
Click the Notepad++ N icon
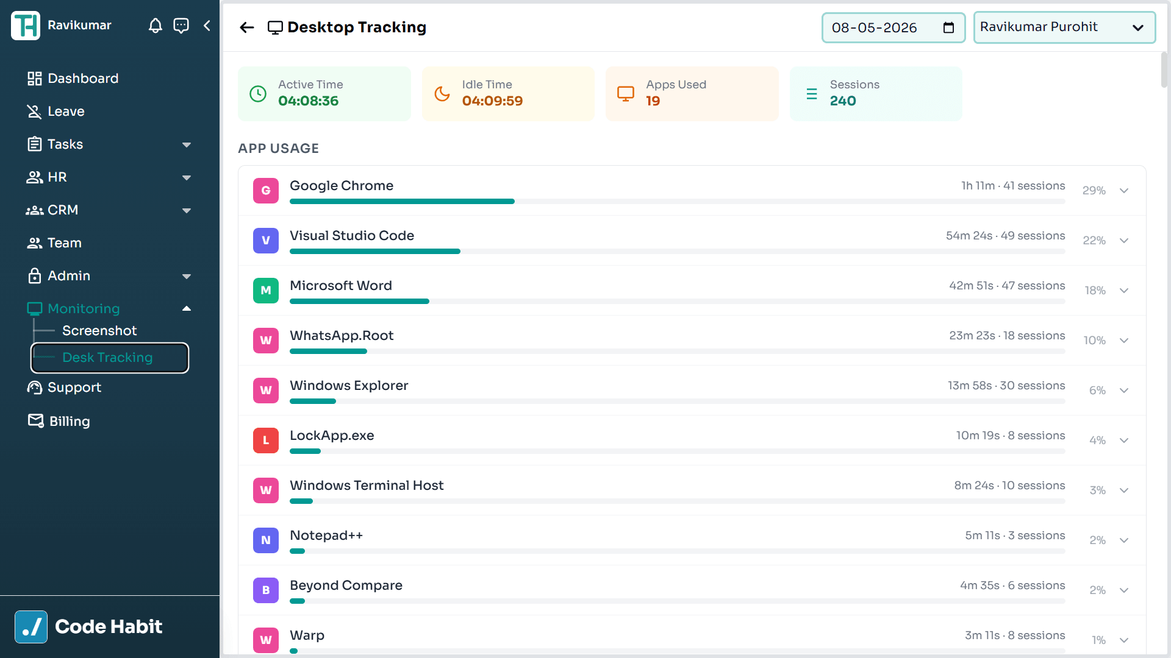266,540
